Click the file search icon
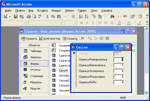This screenshot has height=101, width=150. click(21, 16)
